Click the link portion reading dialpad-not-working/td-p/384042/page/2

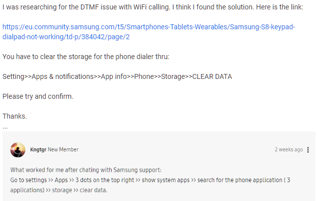(x=66, y=37)
